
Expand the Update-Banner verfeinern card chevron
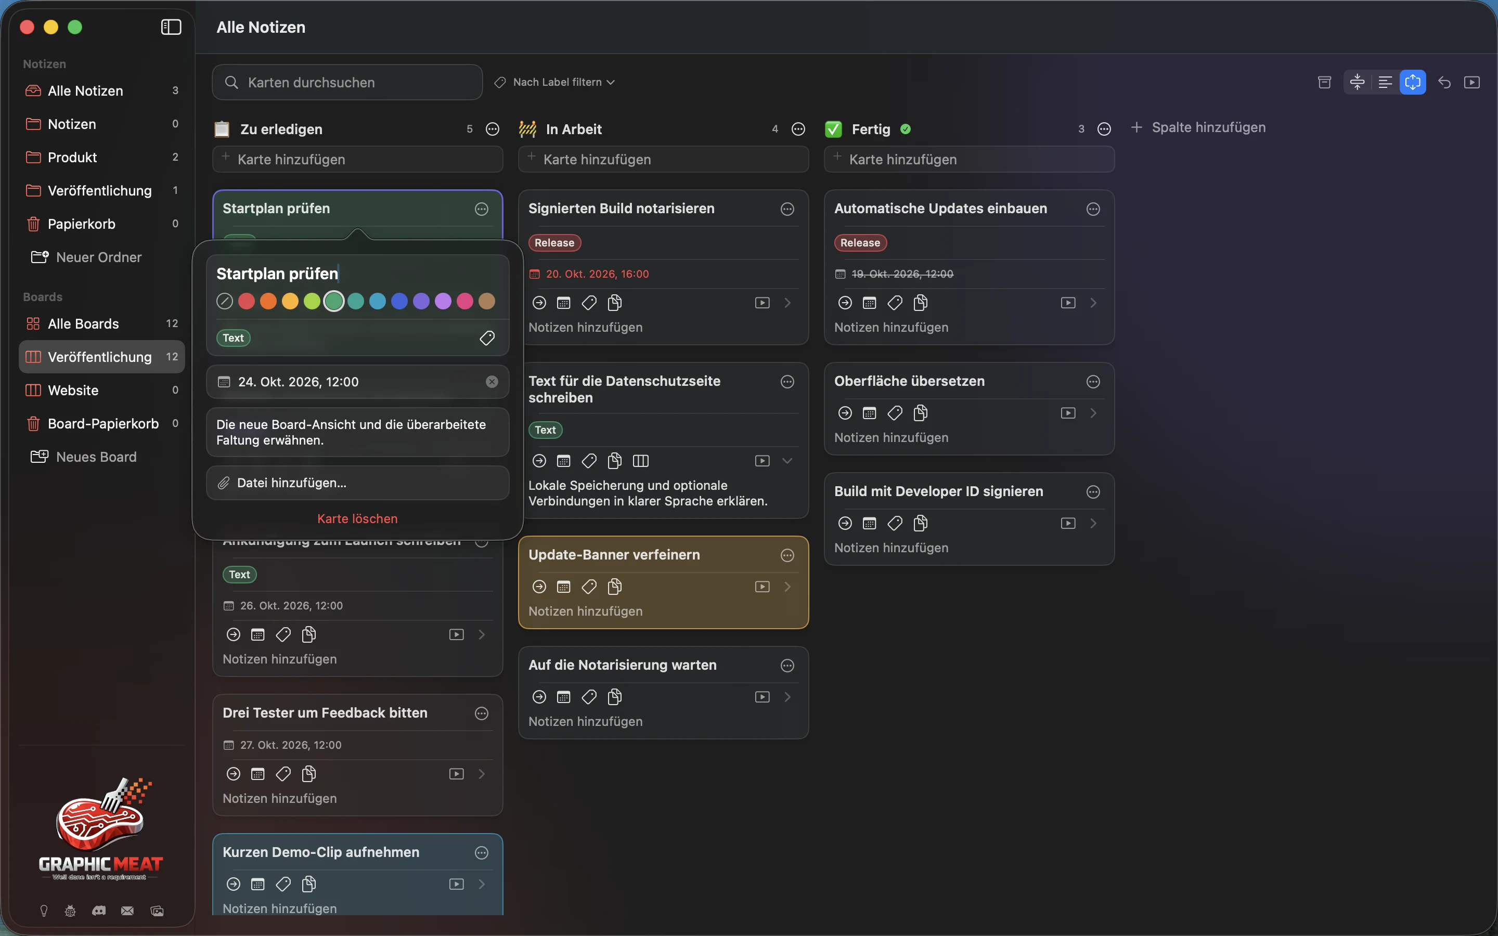787,586
